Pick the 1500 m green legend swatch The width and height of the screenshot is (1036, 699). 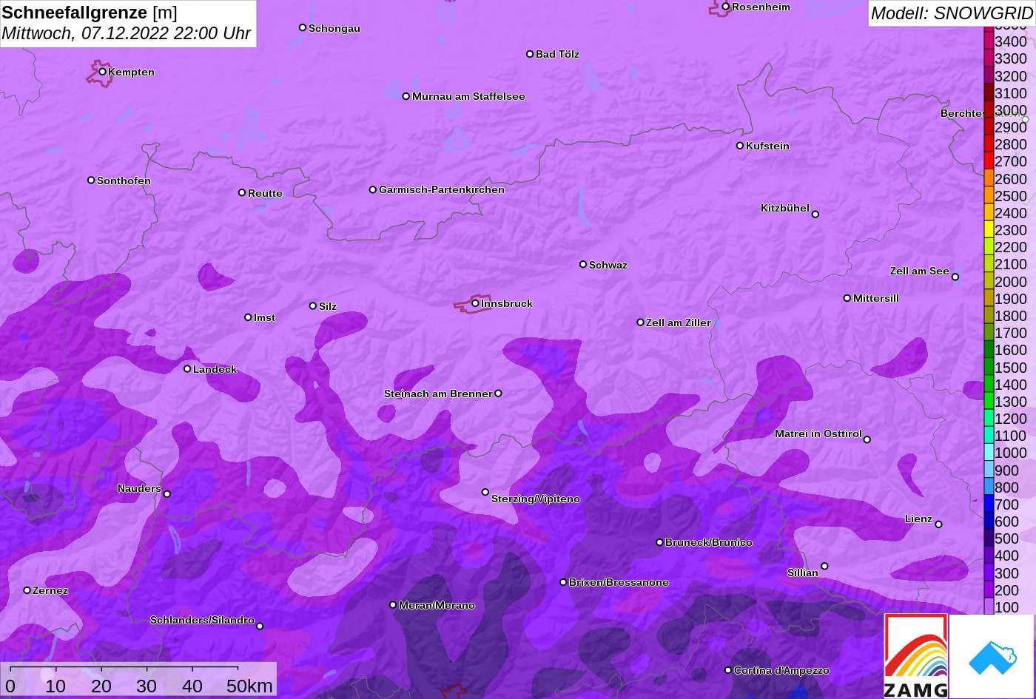[989, 367]
